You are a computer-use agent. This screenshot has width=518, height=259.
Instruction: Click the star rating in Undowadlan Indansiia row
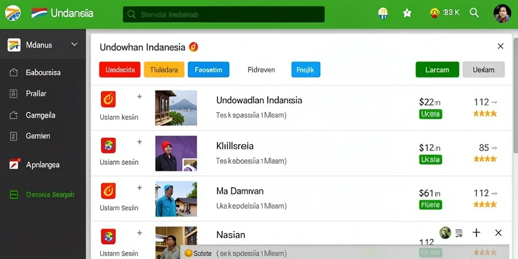click(x=485, y=114)
